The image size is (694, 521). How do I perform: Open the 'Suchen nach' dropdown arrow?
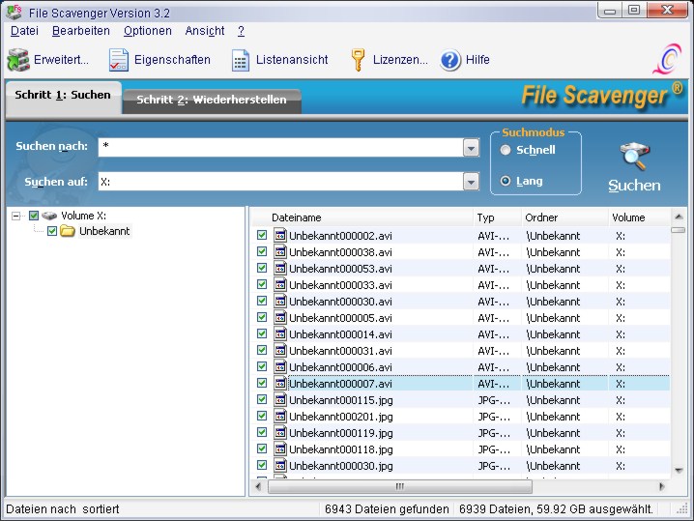click(x=471, y=147)
